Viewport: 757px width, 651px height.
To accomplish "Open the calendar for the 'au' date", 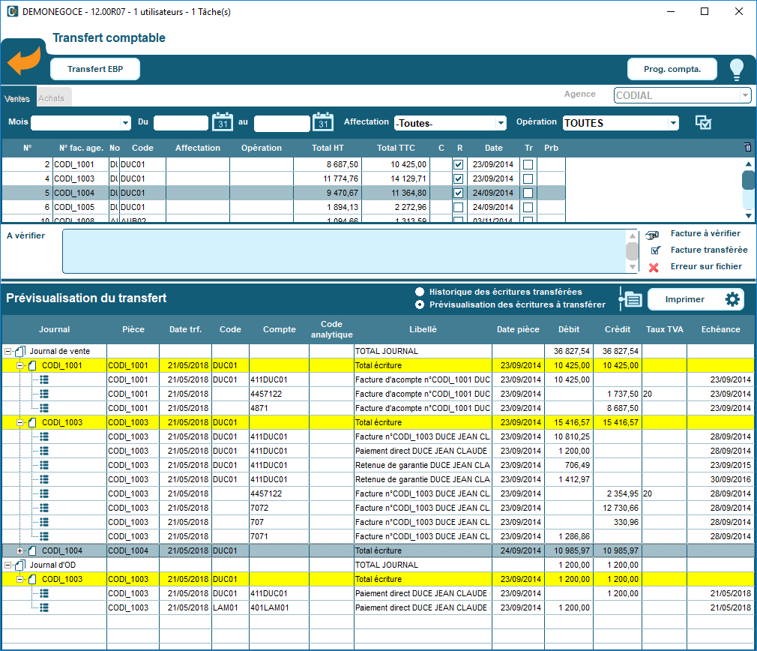I will coord(322,122).
